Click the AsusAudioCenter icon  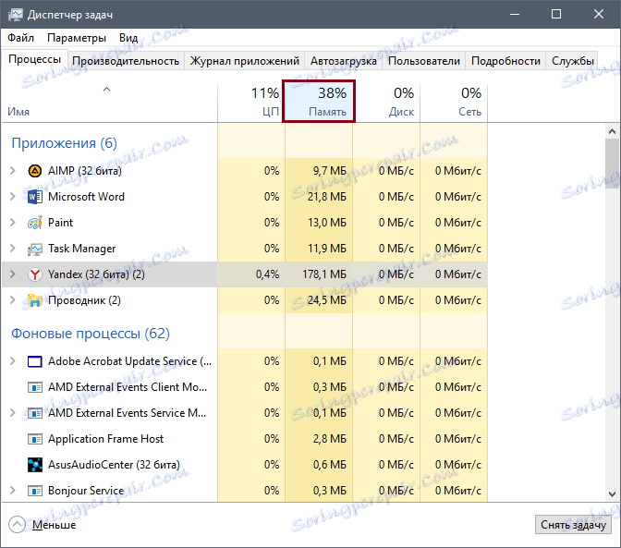point(35,465)
